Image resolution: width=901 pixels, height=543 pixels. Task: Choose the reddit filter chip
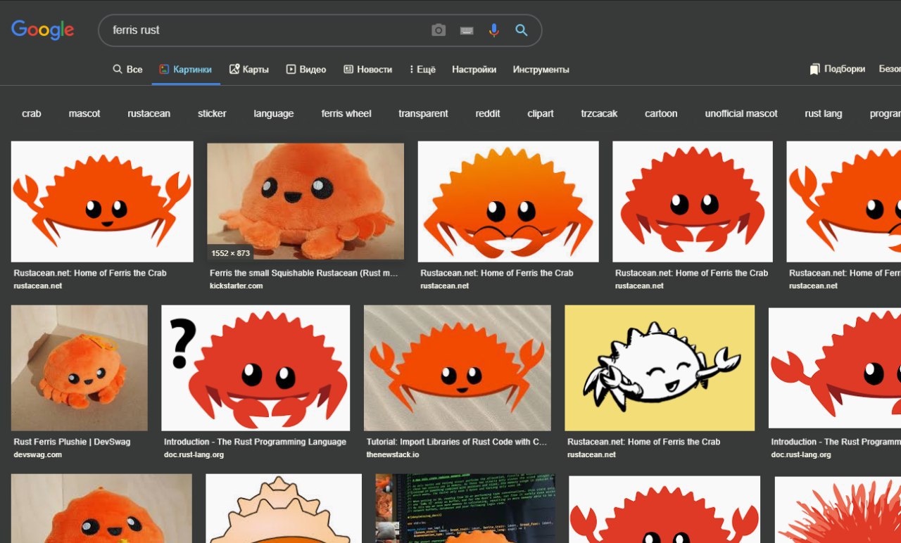tap(488, 113)
